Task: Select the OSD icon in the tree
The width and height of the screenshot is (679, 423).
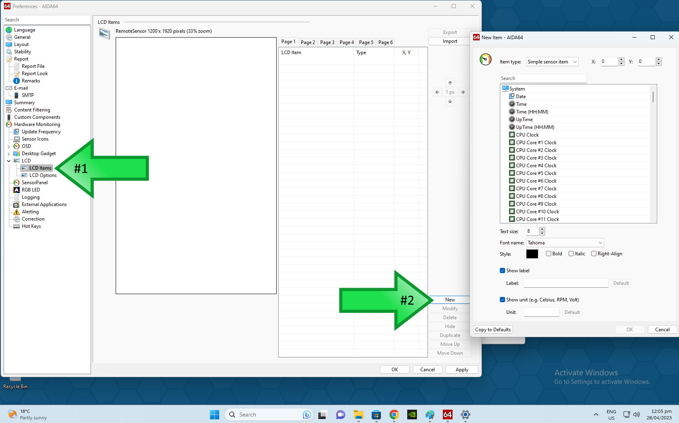Action: coord(17,146)
